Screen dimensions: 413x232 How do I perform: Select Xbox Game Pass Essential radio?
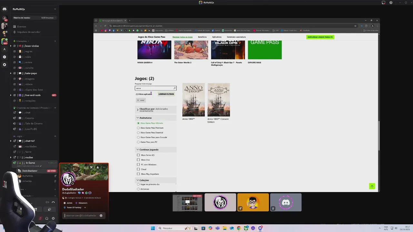(x=138, y=132)
